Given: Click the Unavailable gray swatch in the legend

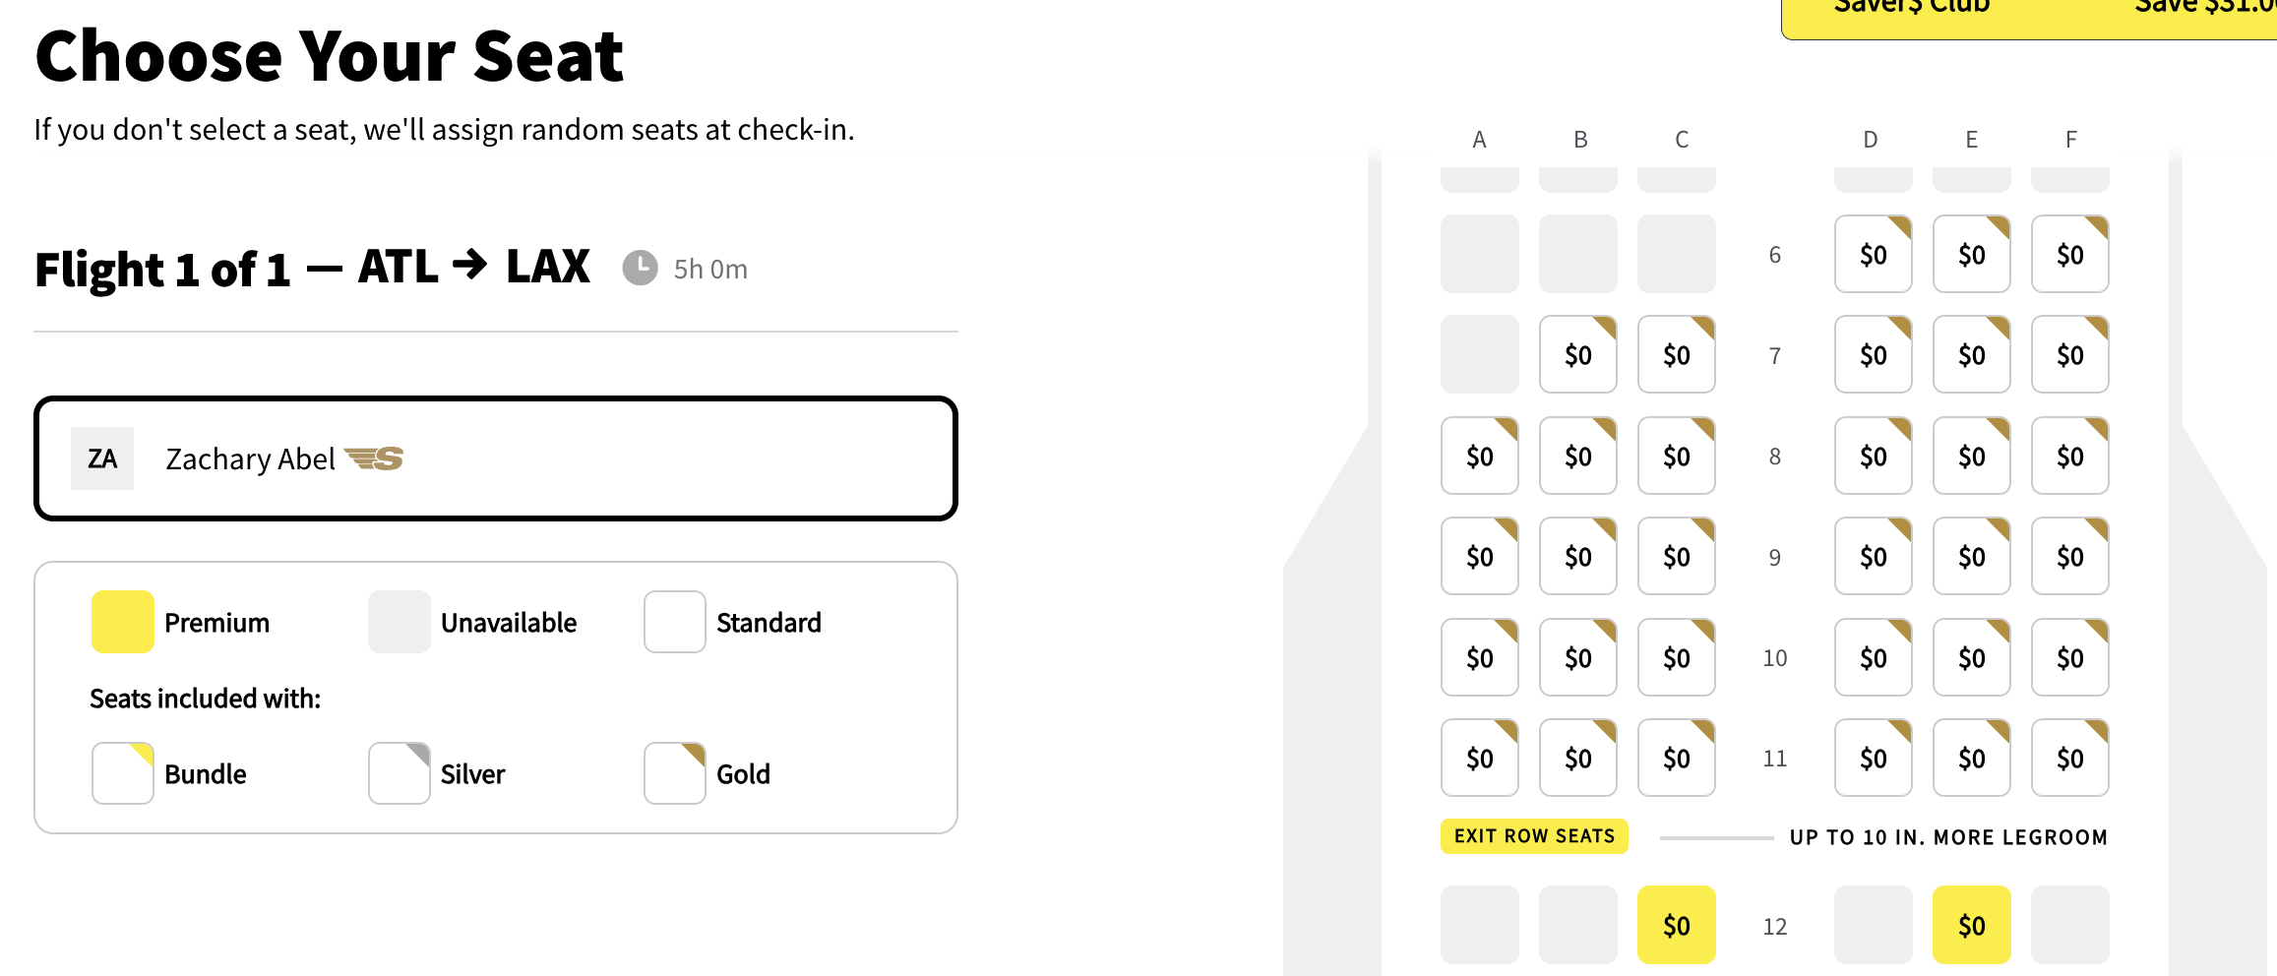Looking at the screenshot, I should pyautogui.click(x=398, y=622).
